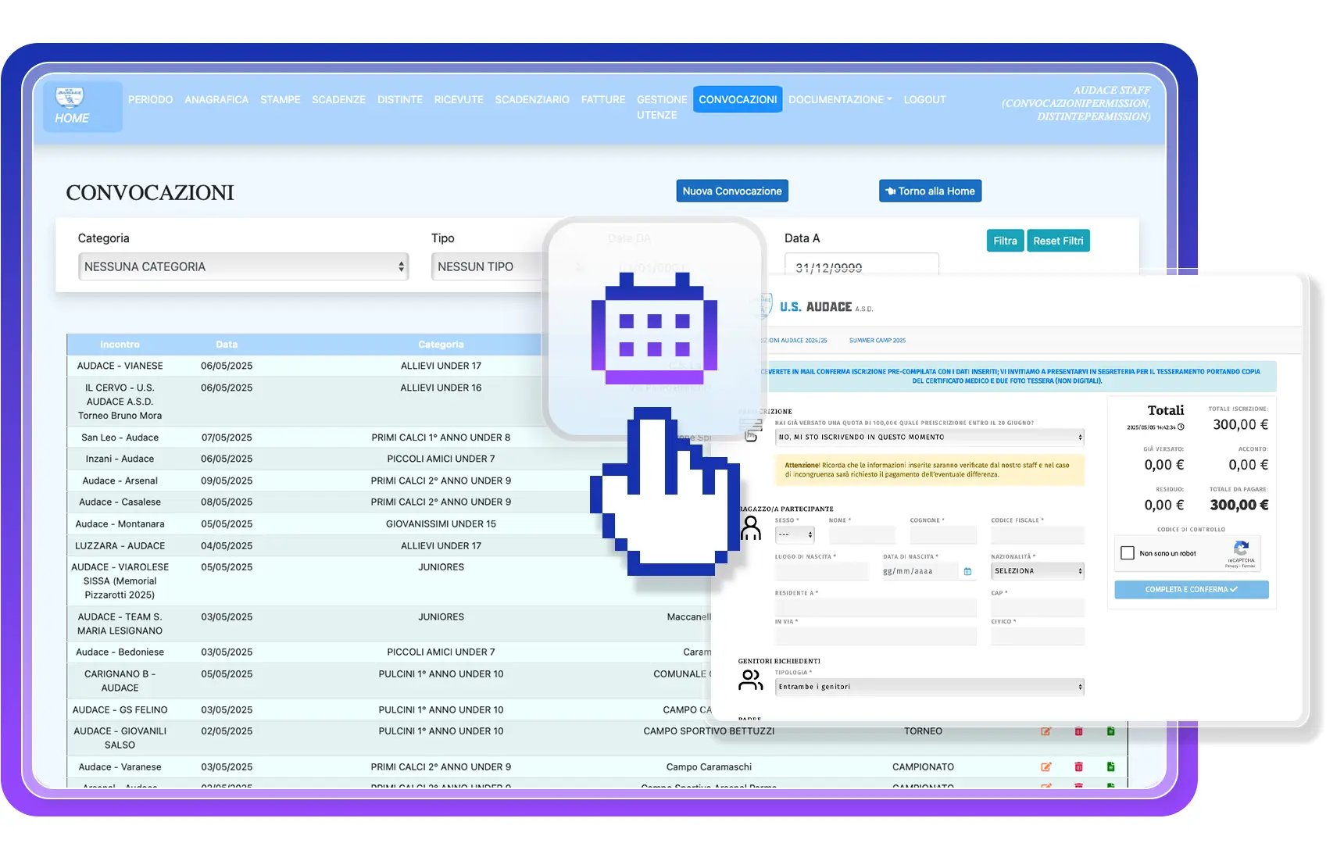Click the Nome input field
The height and width of the screenshot is (861, 1344).
point(862,534)
